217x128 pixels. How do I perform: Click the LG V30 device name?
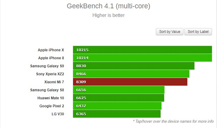click(x=58, y=114)
